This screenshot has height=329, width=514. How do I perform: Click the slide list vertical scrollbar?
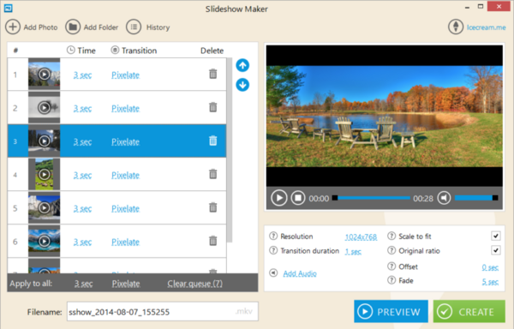point(230,150)
